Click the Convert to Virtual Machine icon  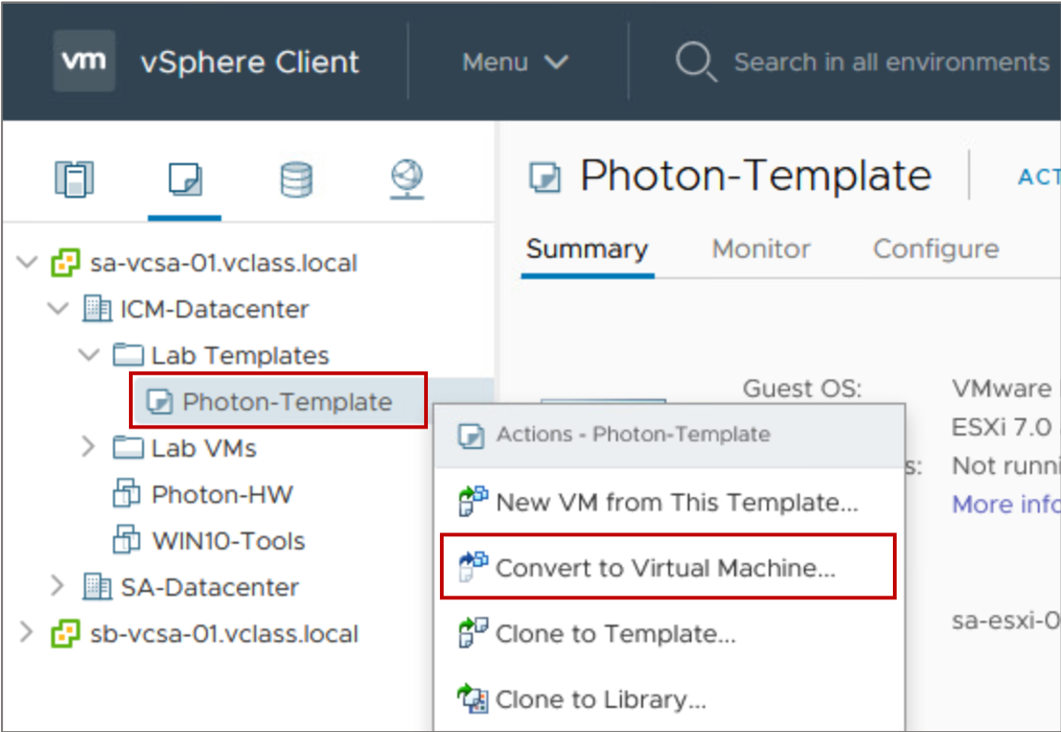click(473, 567)
